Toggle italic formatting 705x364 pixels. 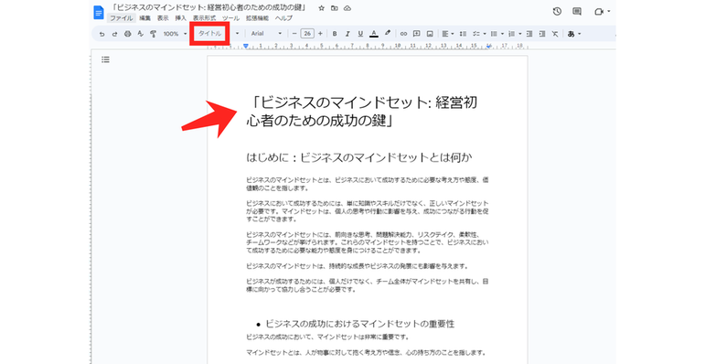pyautogui.click(x=347, y=34)
